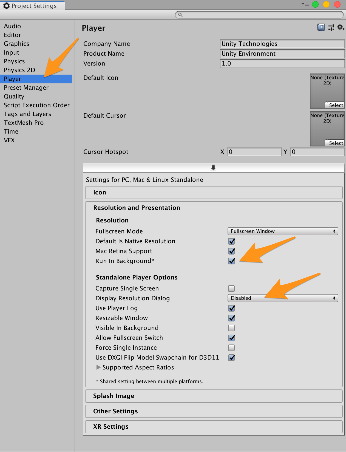346x452 pixels.
Task: Open the Player settings gear menu
Action: click(341, 27)
